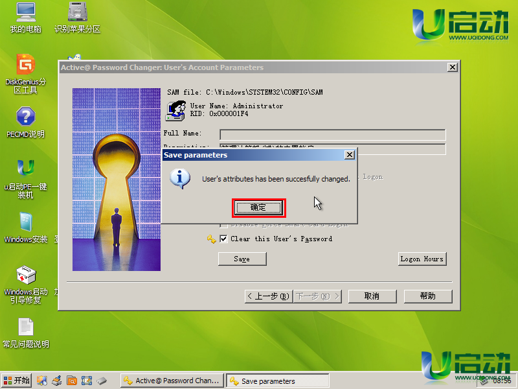
Task: Click the success message in Save parameters
Action: 276,179
